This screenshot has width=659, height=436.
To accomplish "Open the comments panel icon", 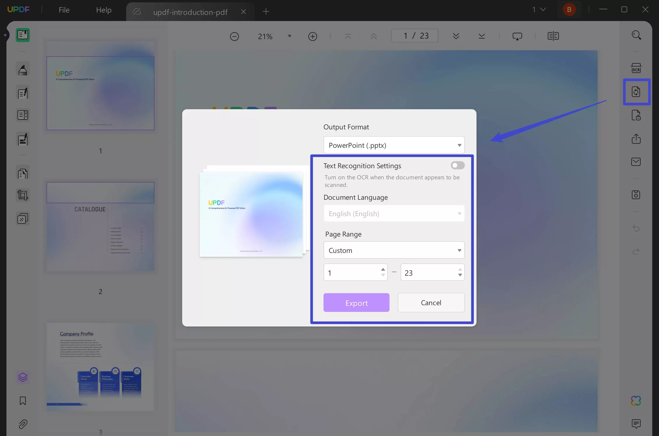I will 636,424.
